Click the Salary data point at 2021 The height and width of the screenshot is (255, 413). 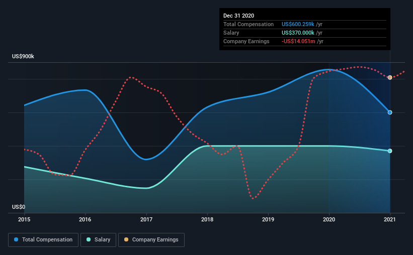[x=390, y=151]
